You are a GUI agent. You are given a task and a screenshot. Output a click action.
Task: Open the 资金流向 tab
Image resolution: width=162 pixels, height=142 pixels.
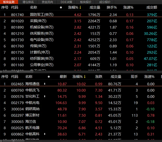[47, 2]
